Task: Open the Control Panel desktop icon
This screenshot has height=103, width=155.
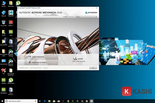Action: point(4,61)
